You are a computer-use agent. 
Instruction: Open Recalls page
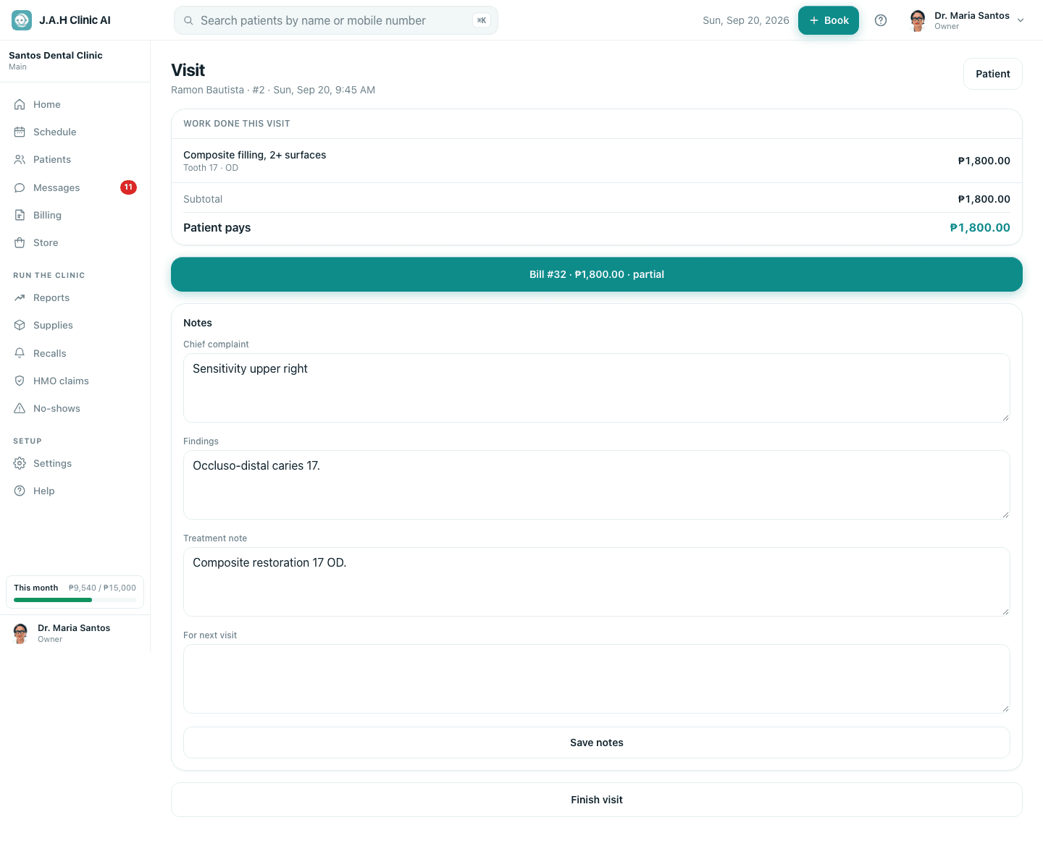tap(75, 353)
